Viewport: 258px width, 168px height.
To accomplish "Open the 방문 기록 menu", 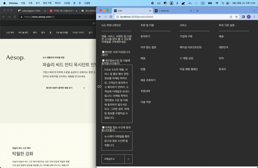I will click(47, 3).
